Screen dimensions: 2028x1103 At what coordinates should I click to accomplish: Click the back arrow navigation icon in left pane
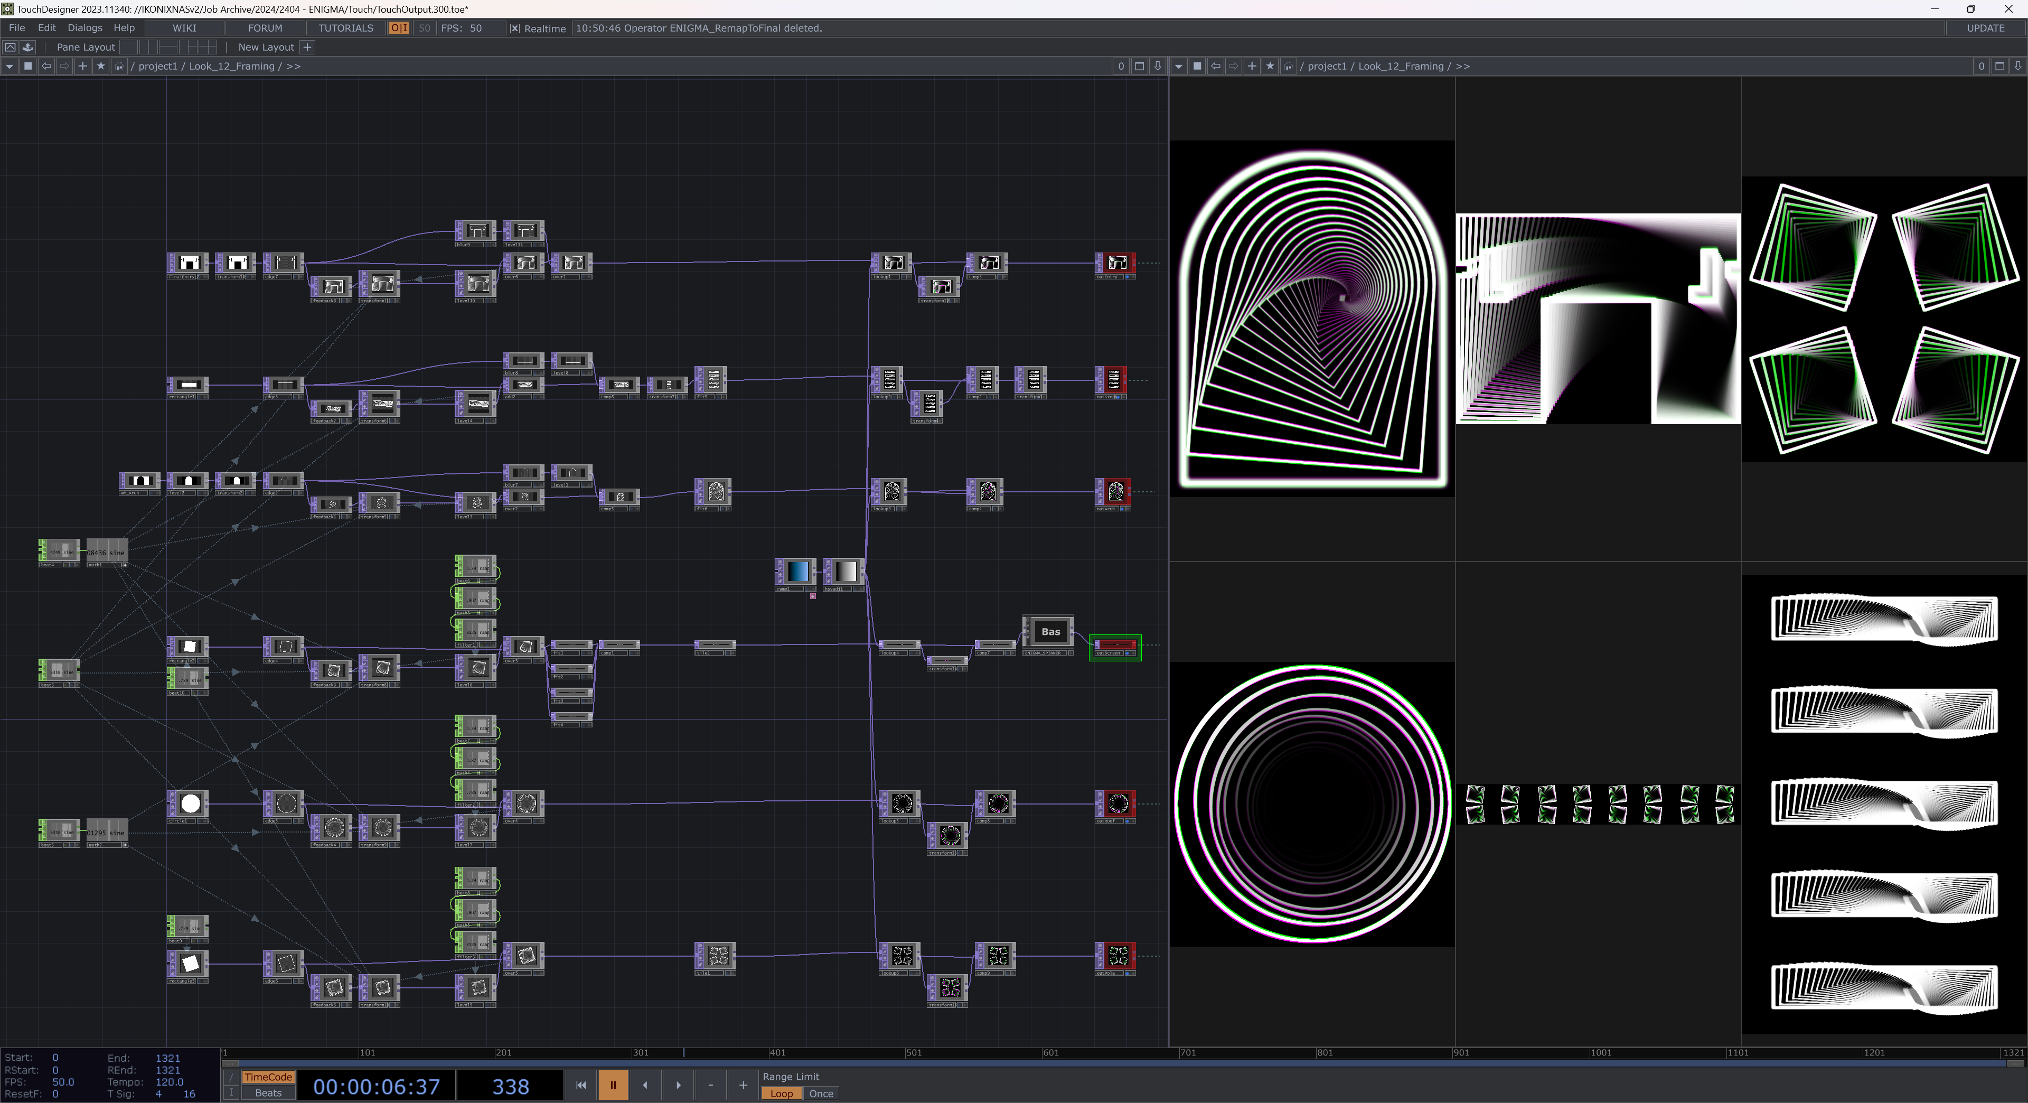tap(45, 66)
